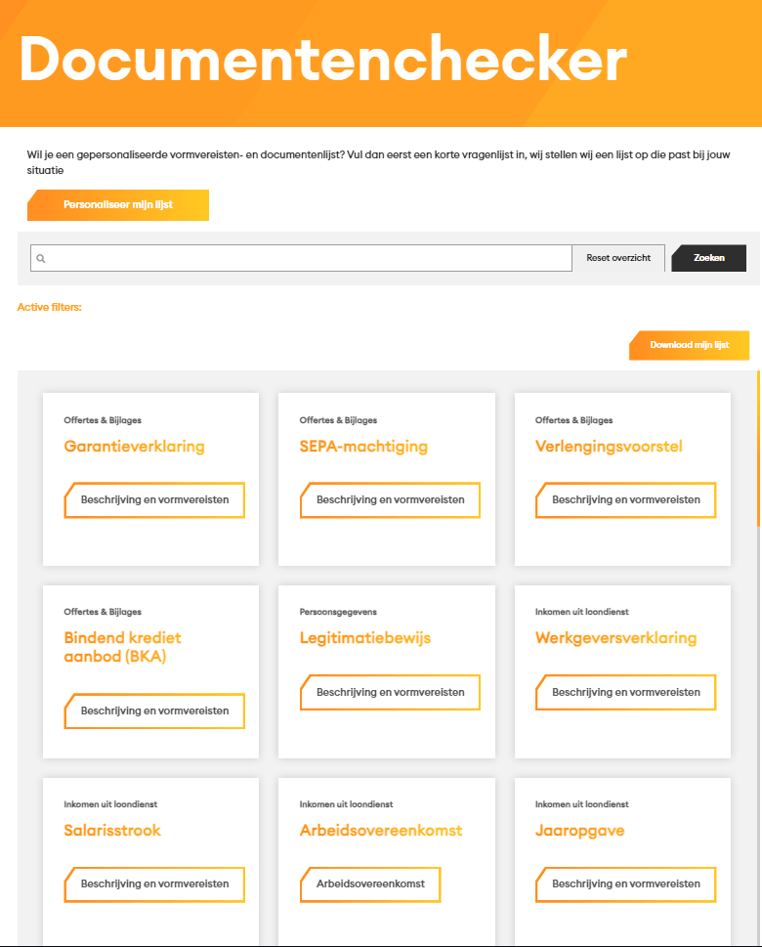Click the orange list scrollbar
Screen dimensions: 762x947
click(x=758, y=450)
